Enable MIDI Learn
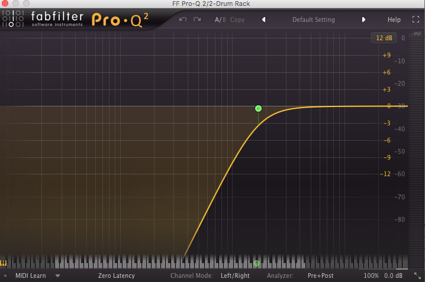425x282 pixels. [31, 275]
